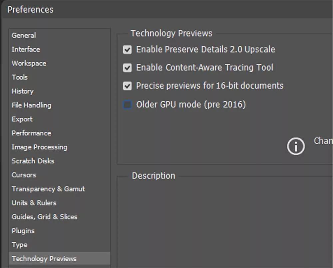Switch to Plugins preferences

pyautogui.click(x=23, y=231)
